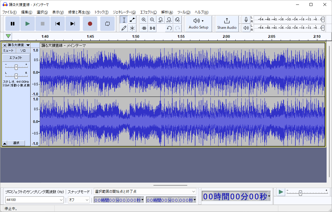Open the トラック(T) menu
The height and width of the screenshot is (212, 332).
[x=101, y=12]
